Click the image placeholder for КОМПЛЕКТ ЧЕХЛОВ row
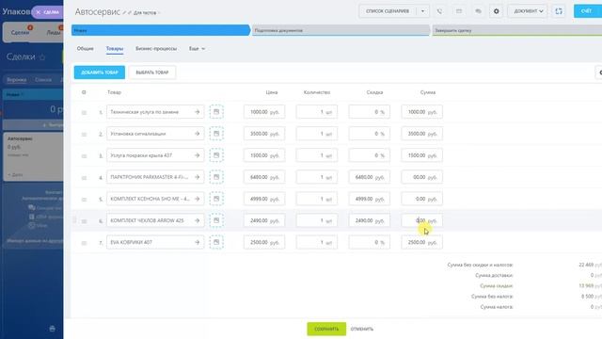Screen dimensions: 602x339 click(216, 220)
